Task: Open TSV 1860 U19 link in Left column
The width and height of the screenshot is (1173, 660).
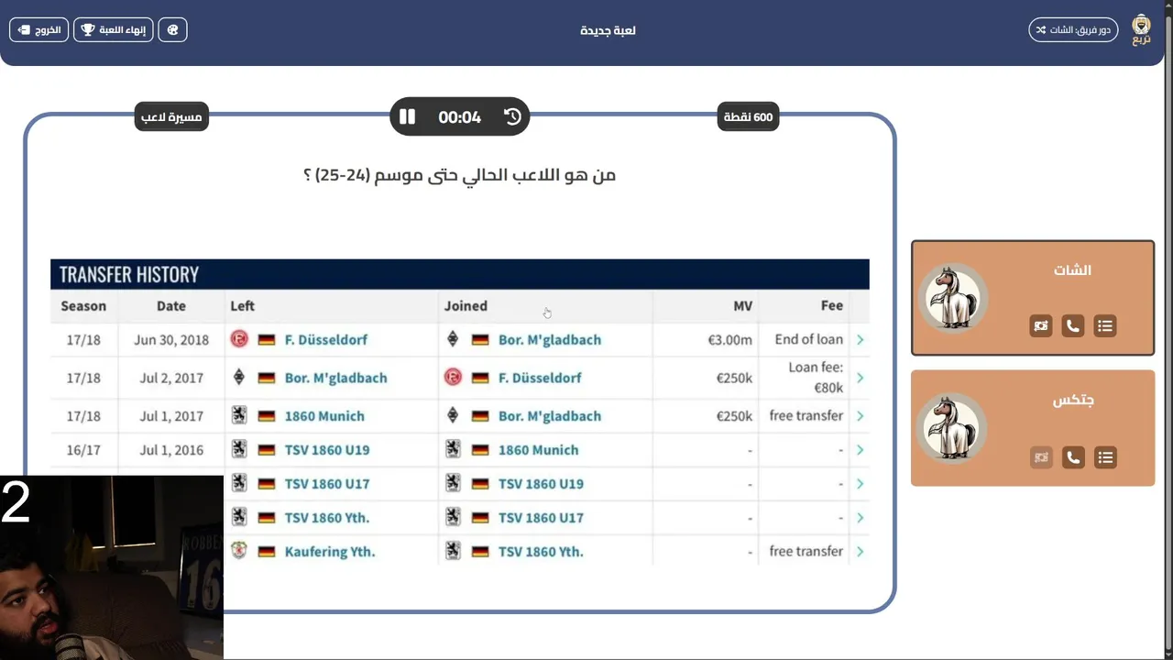Action: (x=327, y=450)
